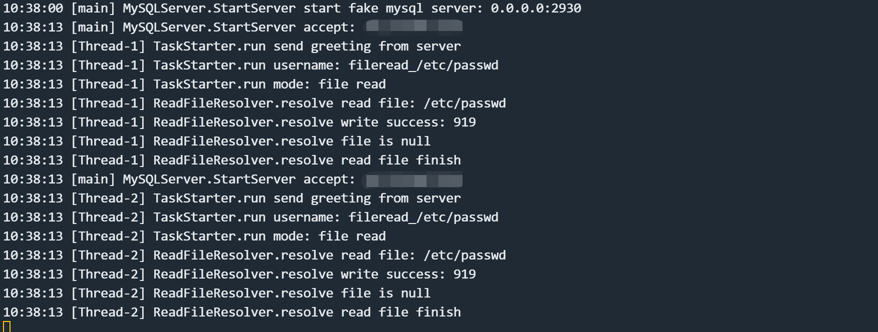The width and height of the screenshot is (878, 332).
Task: Click the second blurred accept address
Action: click(413, 178)
